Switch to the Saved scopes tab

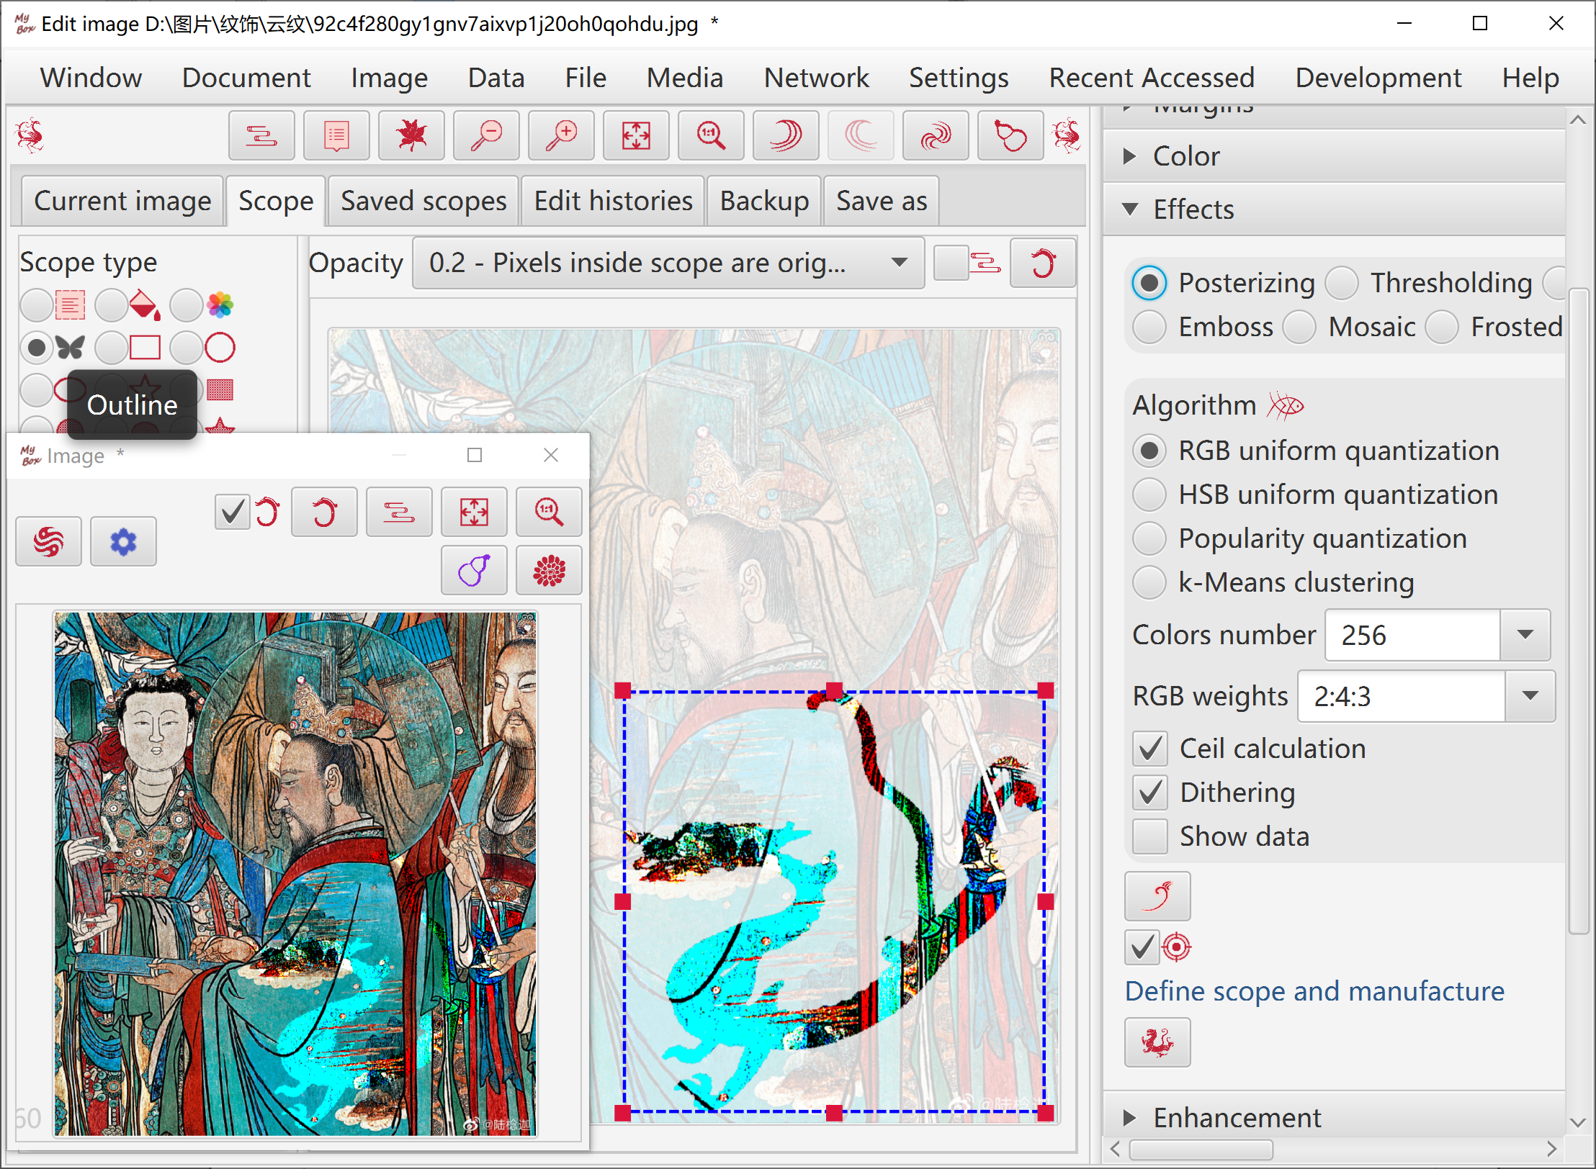pyautogui.click(x=423, y=201)
